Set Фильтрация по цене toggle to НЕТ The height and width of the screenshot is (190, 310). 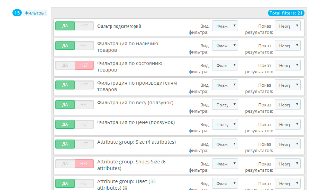pyautogui.click(x=84, y=124)
